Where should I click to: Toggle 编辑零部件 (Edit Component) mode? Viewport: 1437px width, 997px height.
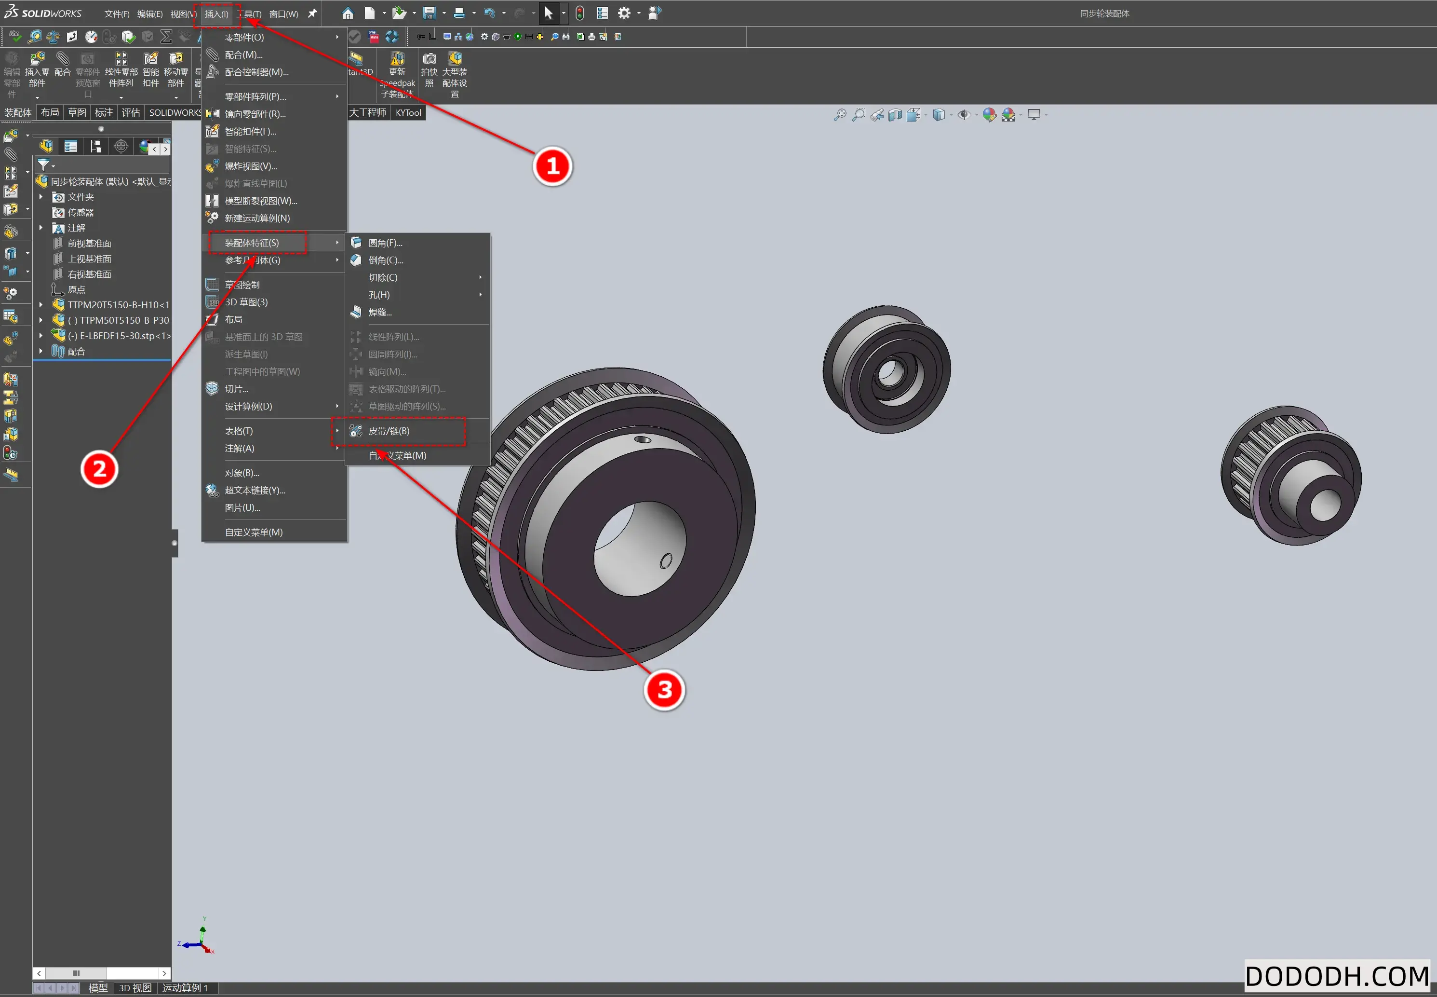[x=12, y=68]
